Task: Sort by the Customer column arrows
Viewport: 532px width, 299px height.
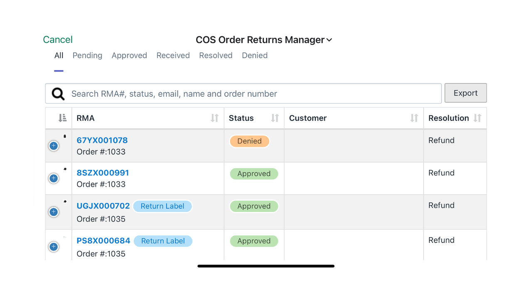Action: [x=414, y=118]
